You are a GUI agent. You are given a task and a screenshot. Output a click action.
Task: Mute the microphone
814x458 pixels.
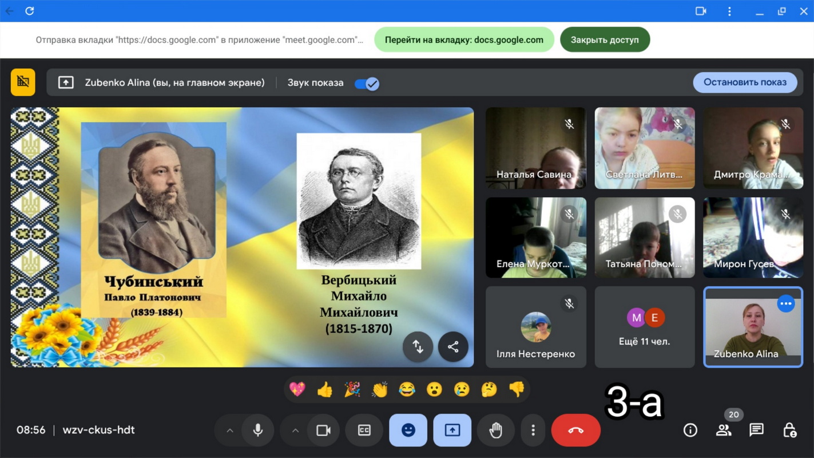[258, 430]
